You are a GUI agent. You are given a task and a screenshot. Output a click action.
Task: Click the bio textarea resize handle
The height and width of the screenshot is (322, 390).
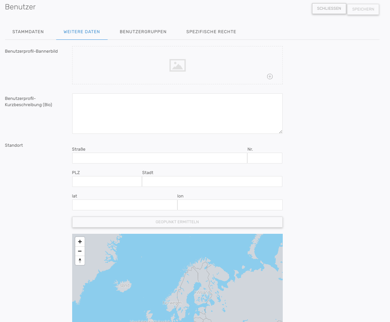(x=280, y=132)
